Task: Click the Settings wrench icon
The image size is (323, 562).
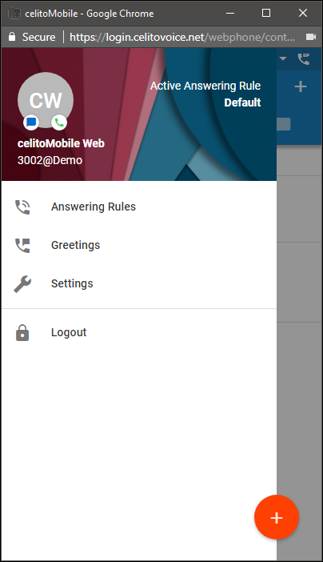Action: pos(22,284)
